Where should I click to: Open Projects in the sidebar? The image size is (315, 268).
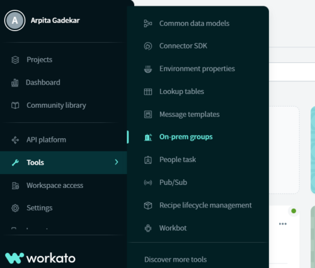[x=39, y=60]
